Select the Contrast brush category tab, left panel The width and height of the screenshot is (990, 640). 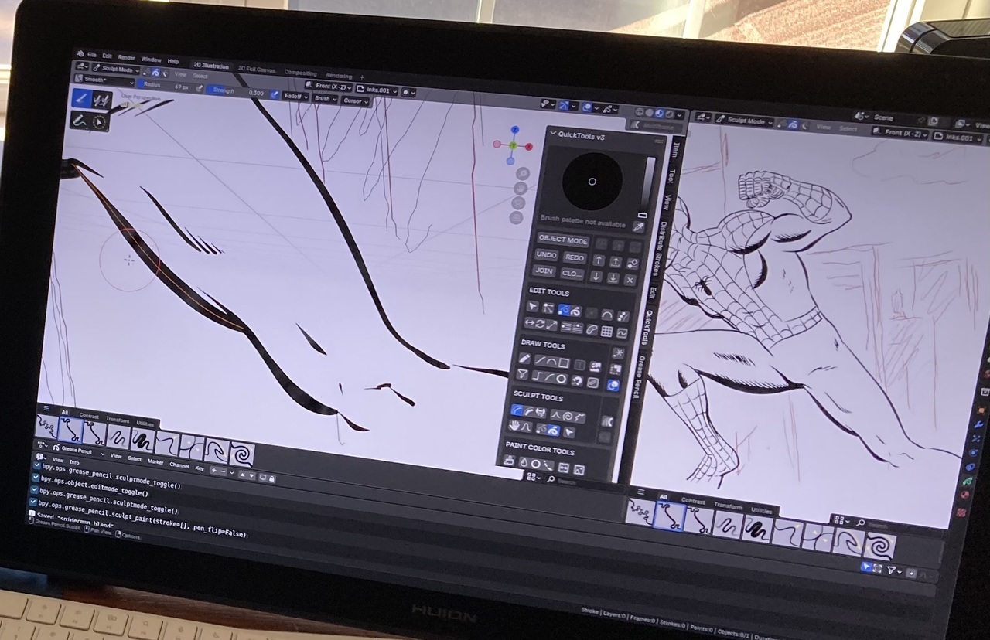pyautogui.click(x=89, y=416)
